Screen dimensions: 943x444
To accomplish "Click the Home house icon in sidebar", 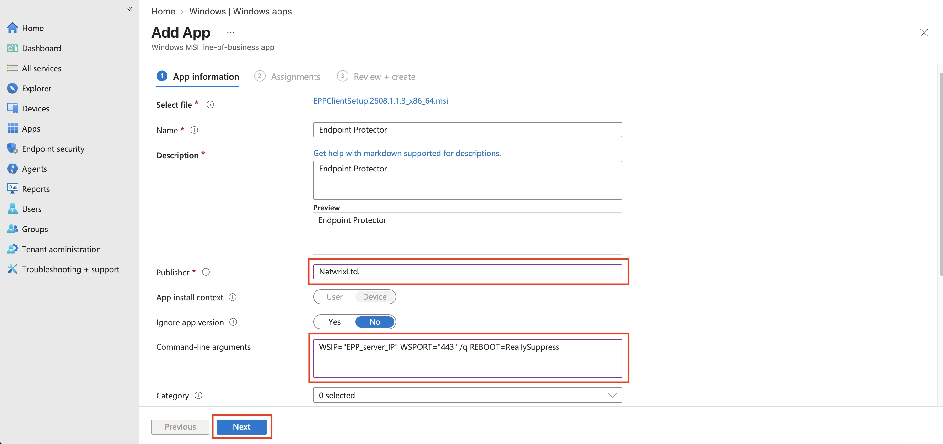I will coord(12,28).
